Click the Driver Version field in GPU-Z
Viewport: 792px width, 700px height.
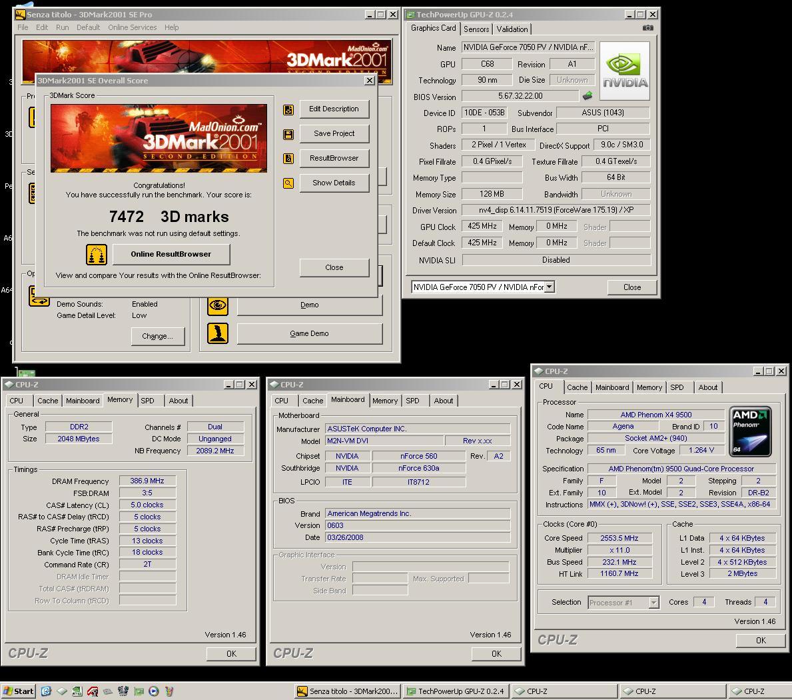[556, 210]
